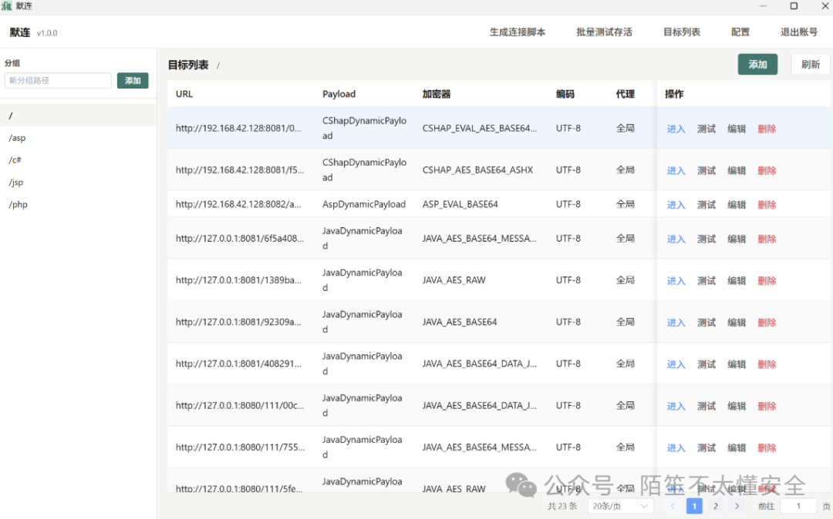Select the /c# group
Screen dimensions: 833x519
[78, 160]
